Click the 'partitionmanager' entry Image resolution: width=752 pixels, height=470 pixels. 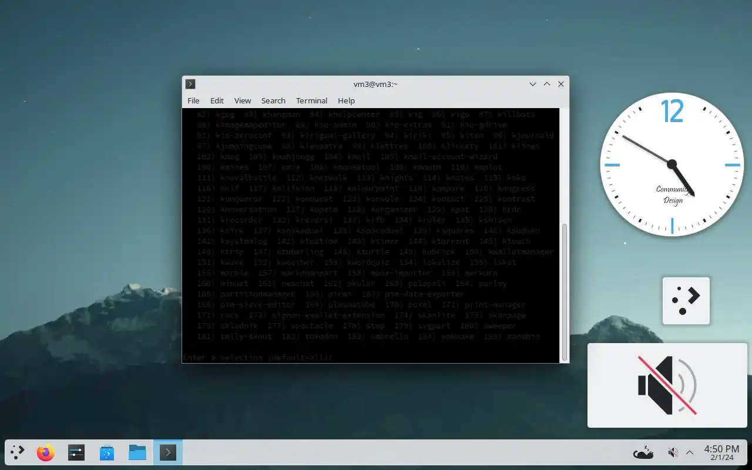point(257,294)
